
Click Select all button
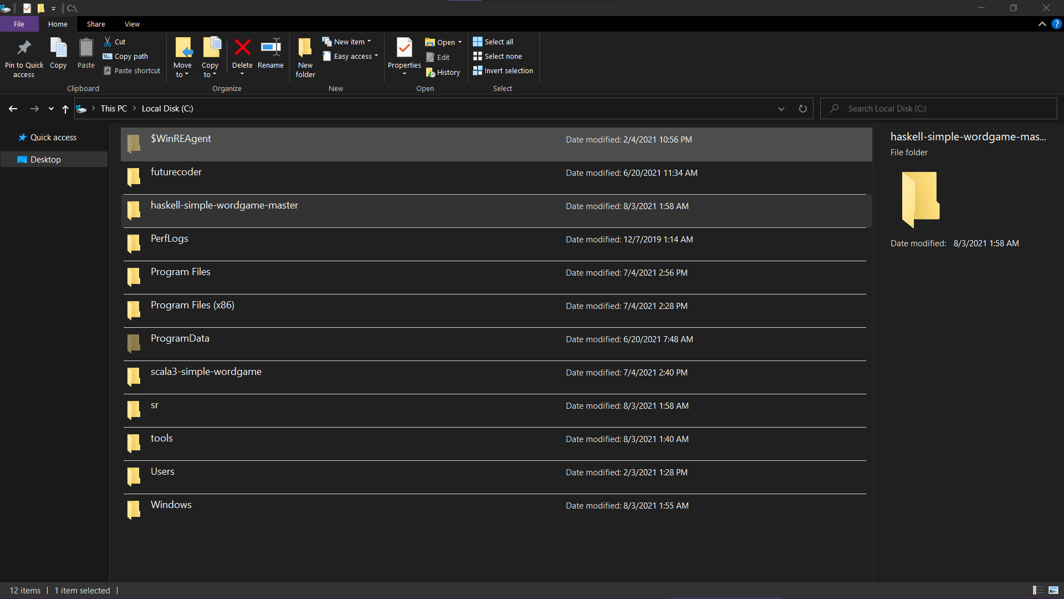[x=493, y=42]
